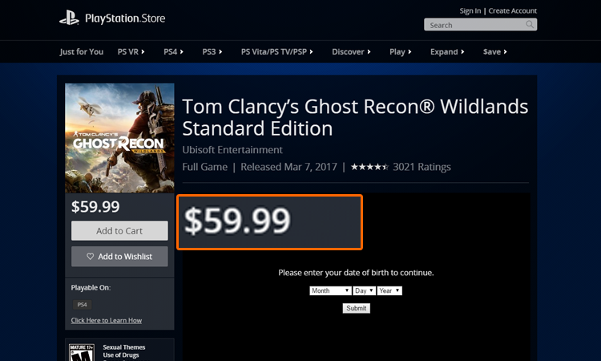Expand the Discover menu
The height and width of the screenshot is (361, 601).
tap(351, 51)
